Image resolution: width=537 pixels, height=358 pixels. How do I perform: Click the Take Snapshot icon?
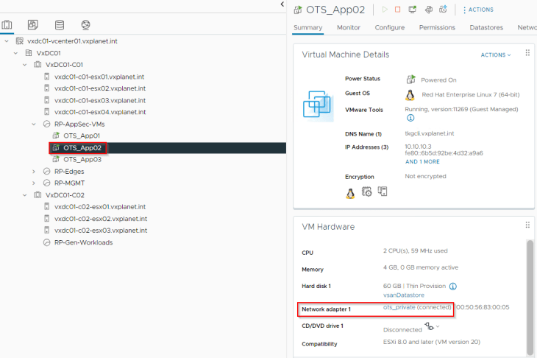443,10
